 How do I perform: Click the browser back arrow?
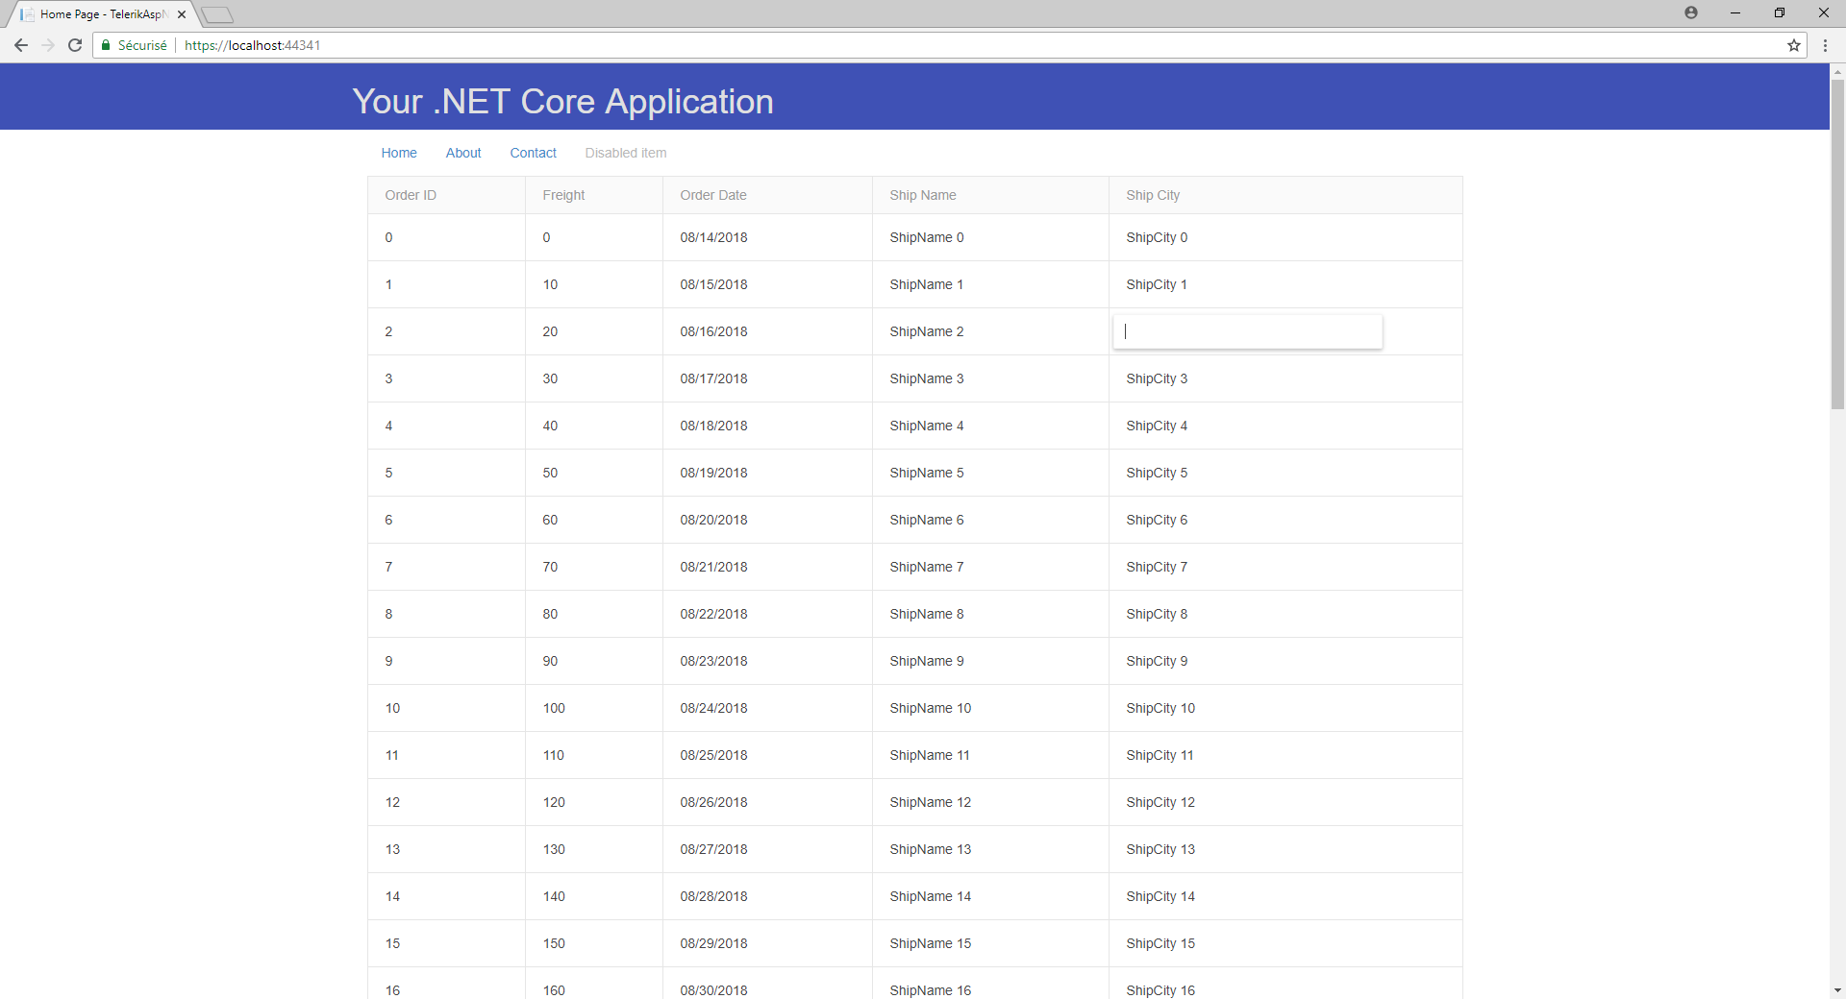[x=21, y=45]
